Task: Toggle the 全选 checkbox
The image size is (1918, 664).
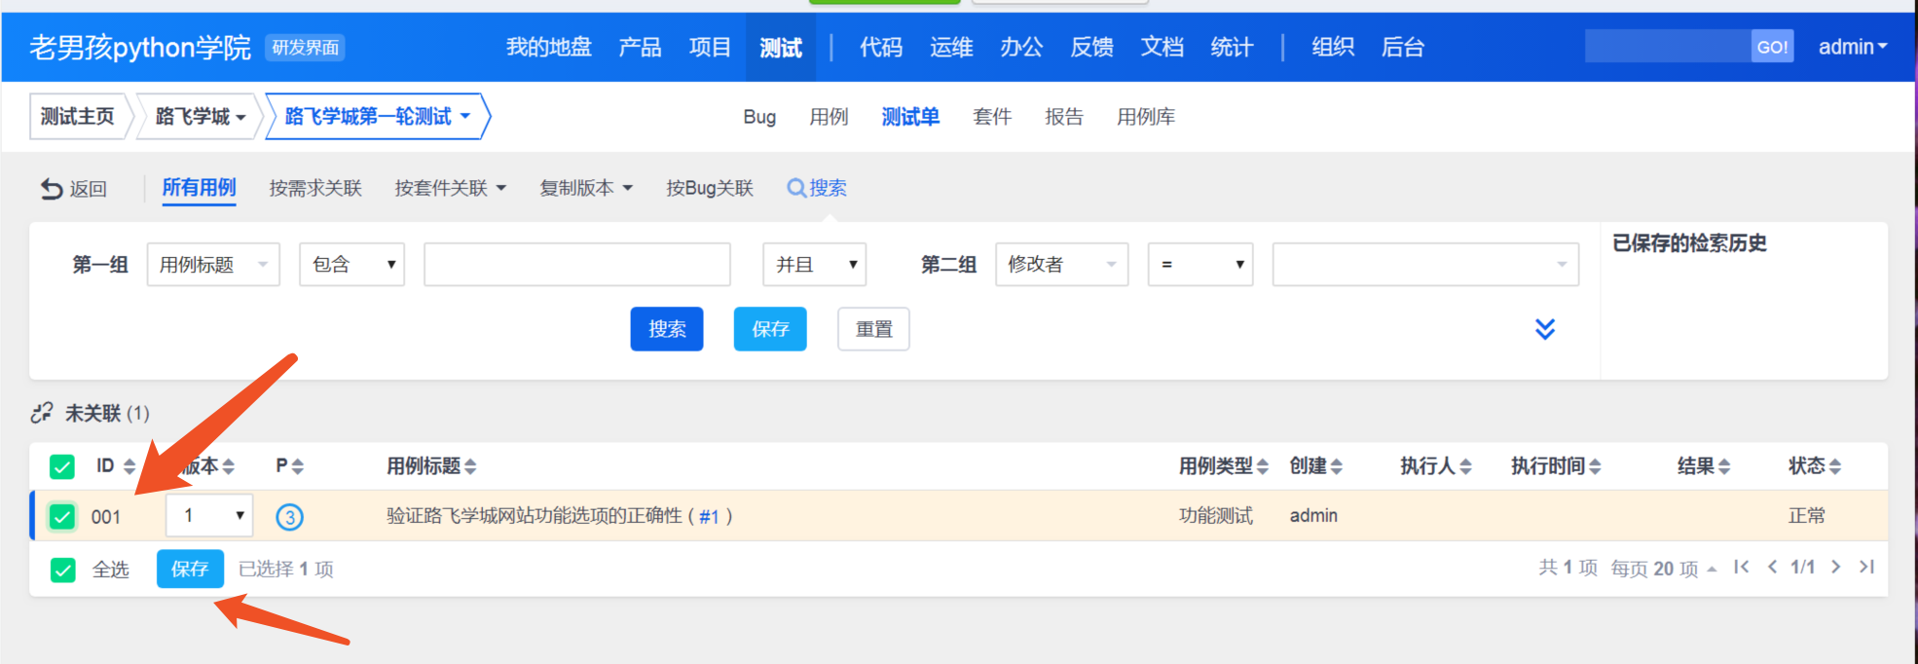Action: coord(62,570)
